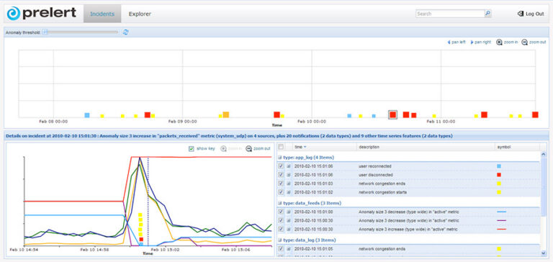Click the 'network congestion starts' description text
The height and width of the screenshot is (262, 553).
382,192
